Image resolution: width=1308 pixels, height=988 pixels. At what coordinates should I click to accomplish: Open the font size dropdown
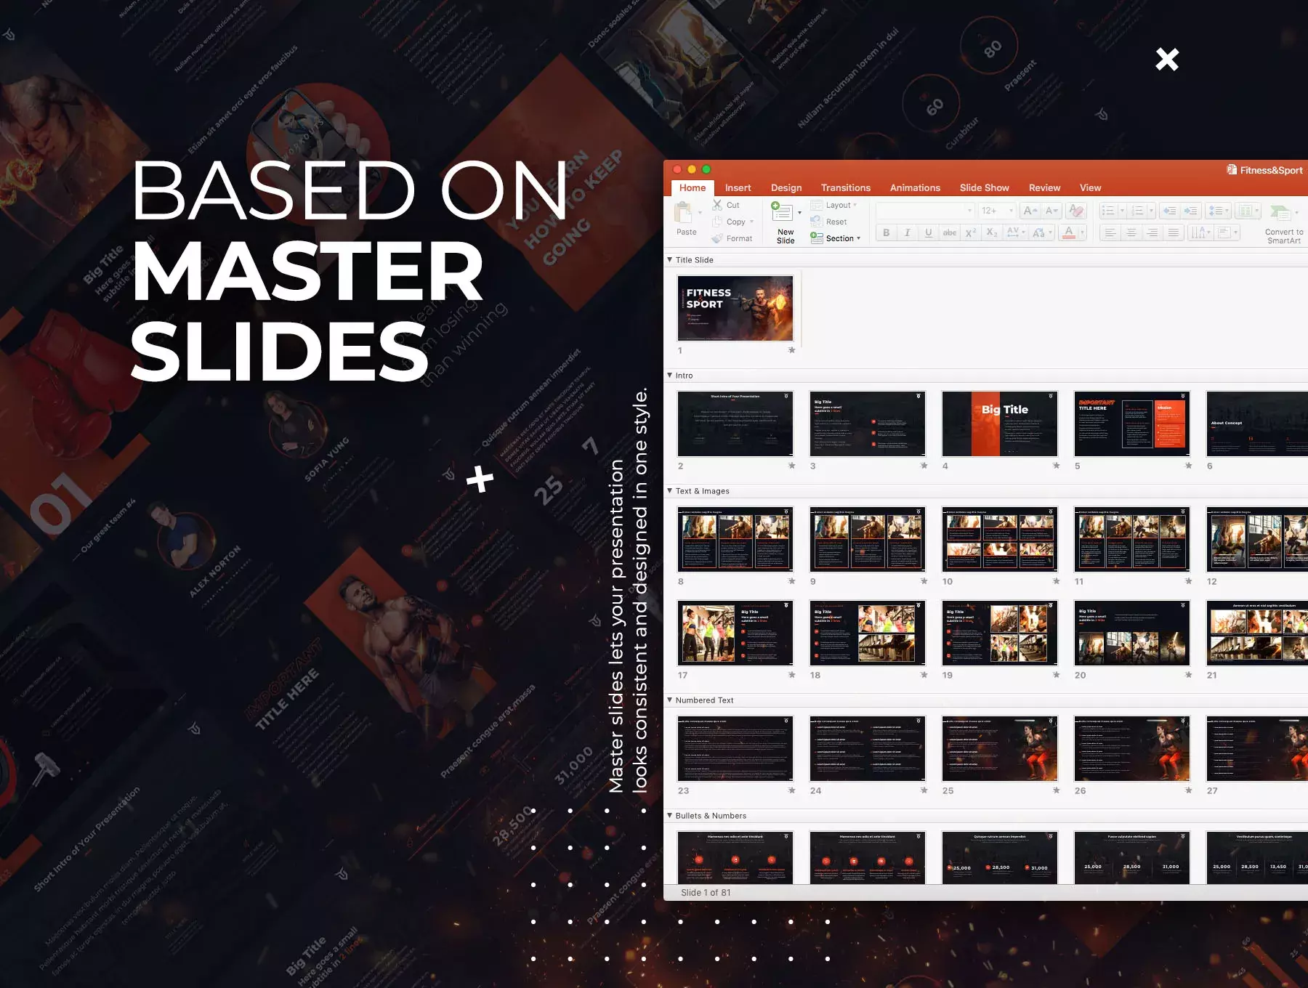(1009, 211)
